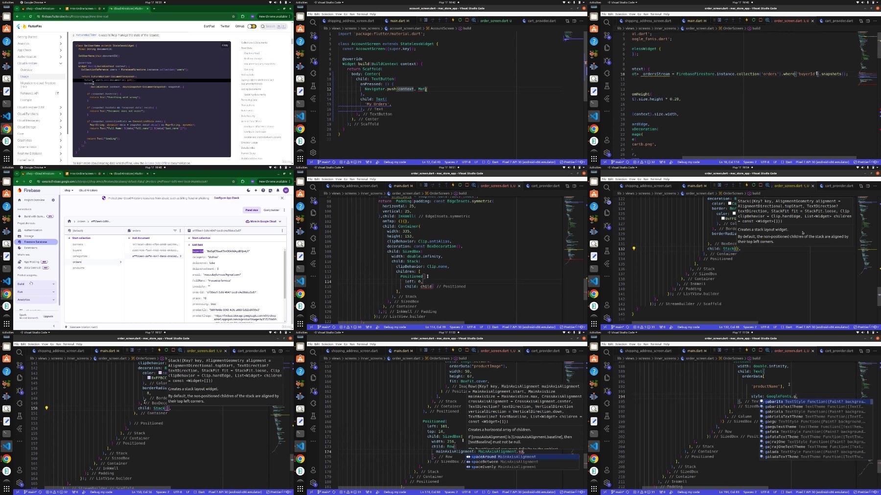Open Reference API external link in docs sidebar
Screen dimensions: 881x495
[x=39, y=94]
